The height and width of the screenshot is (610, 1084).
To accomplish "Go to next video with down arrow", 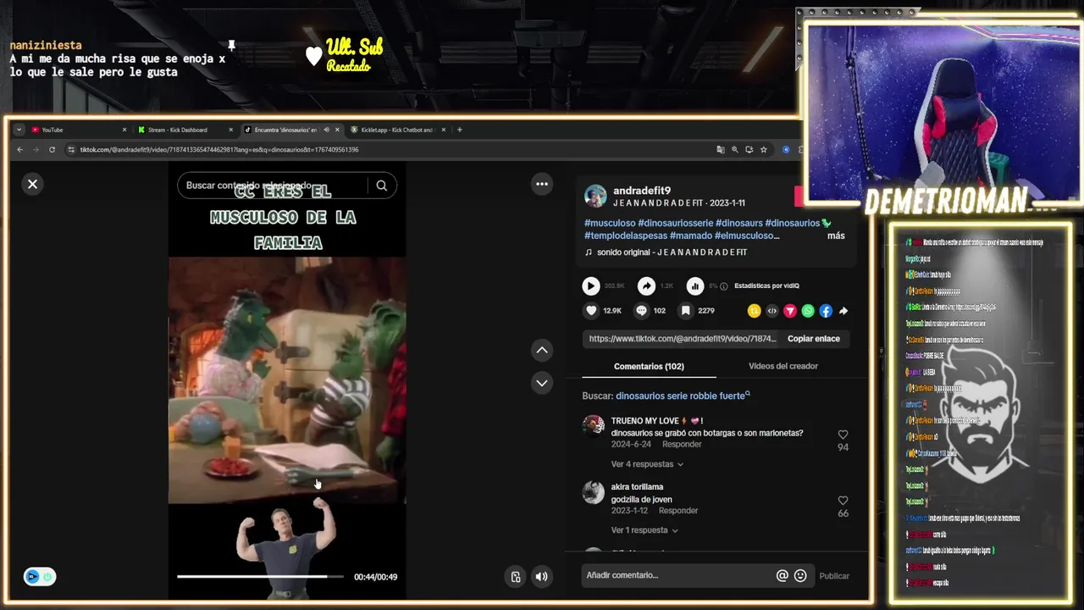I will coord(542,383).
